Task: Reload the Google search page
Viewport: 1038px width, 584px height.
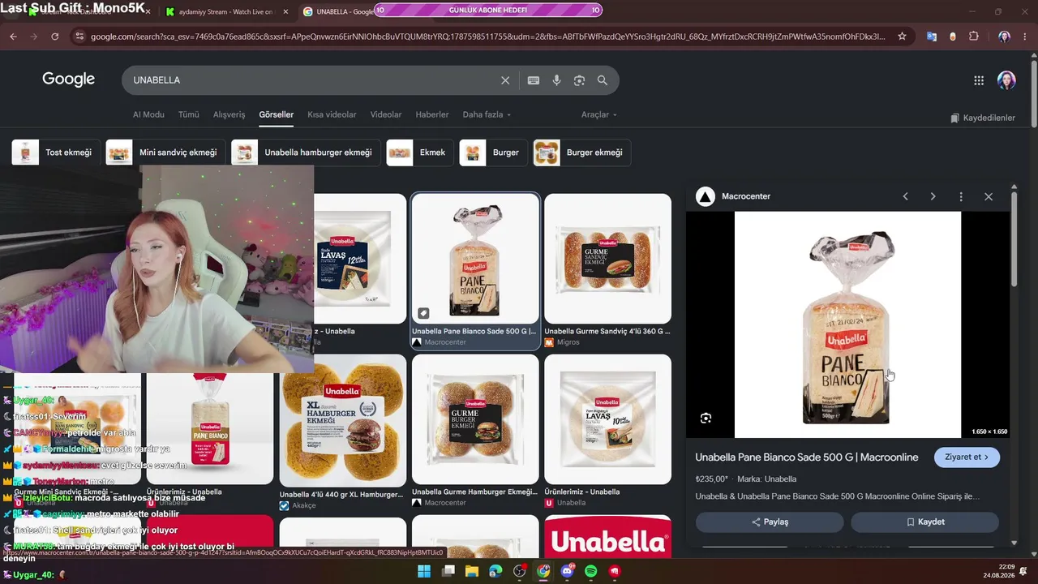Action: (x=54, y=36)
